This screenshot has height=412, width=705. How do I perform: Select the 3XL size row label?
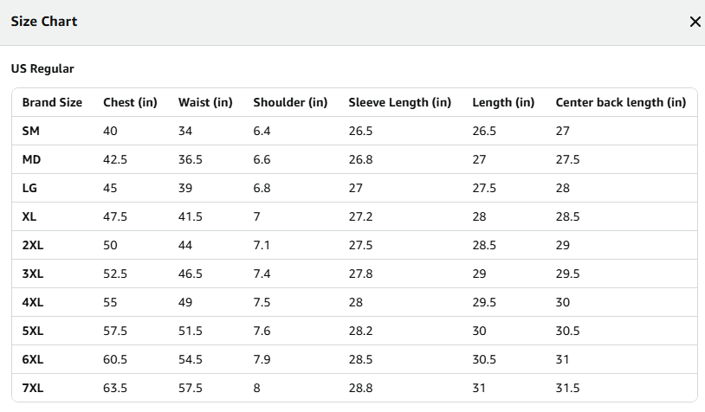[x=32, y=274]
